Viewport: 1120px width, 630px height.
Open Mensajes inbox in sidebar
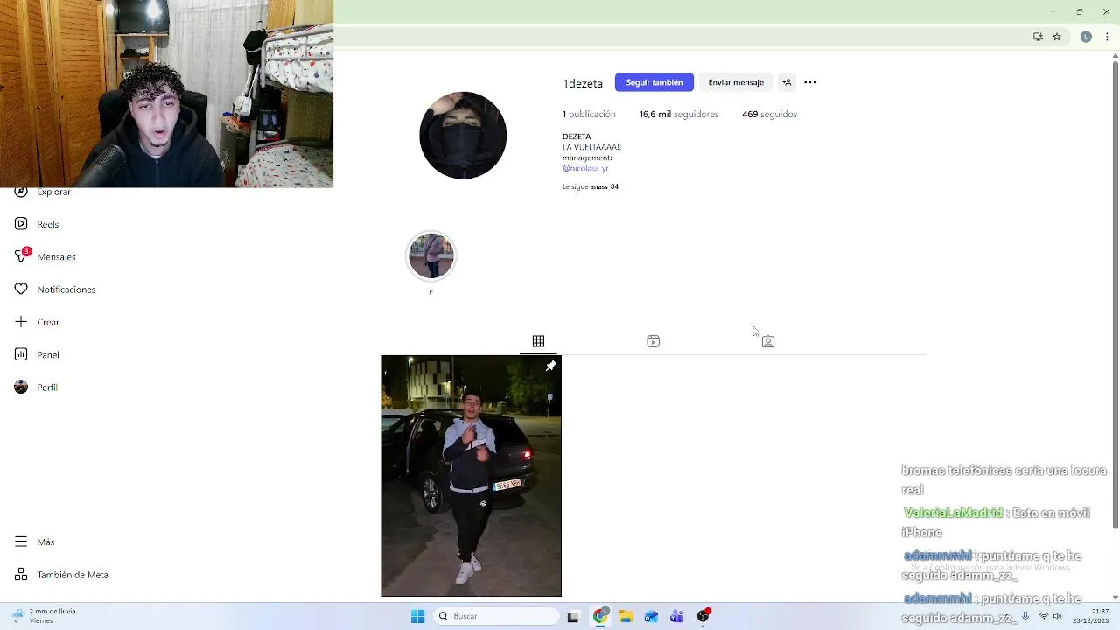point(45,256)
